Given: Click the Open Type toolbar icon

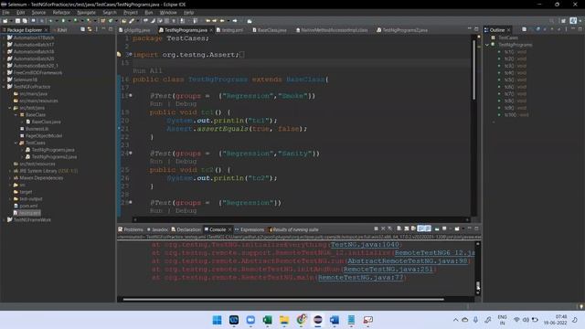Looking at the screenshot, I should (123, 21).
